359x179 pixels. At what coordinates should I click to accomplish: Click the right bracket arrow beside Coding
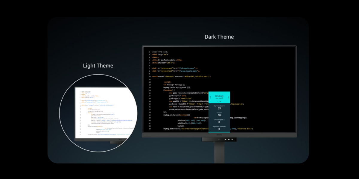(x=228, y=97)
